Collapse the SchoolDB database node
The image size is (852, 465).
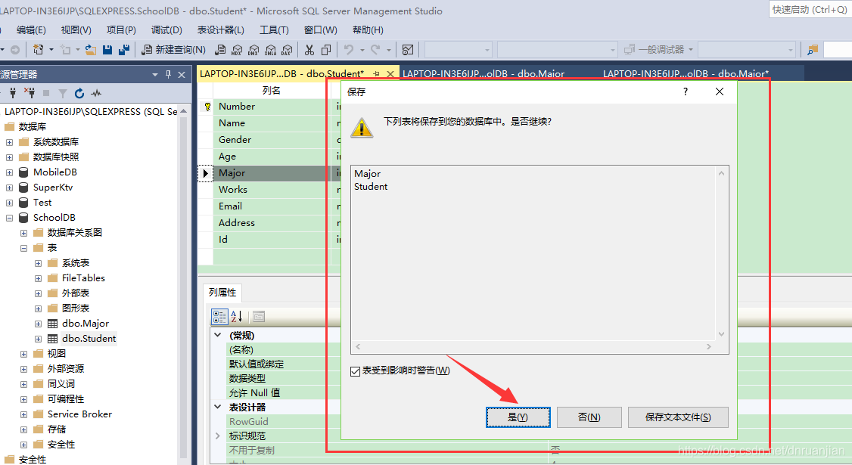pos(9,218)
